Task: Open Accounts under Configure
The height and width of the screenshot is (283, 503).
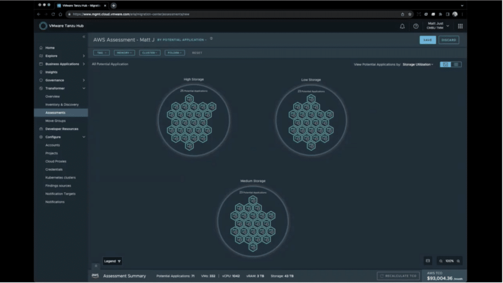Action: (x=53, y=145)
